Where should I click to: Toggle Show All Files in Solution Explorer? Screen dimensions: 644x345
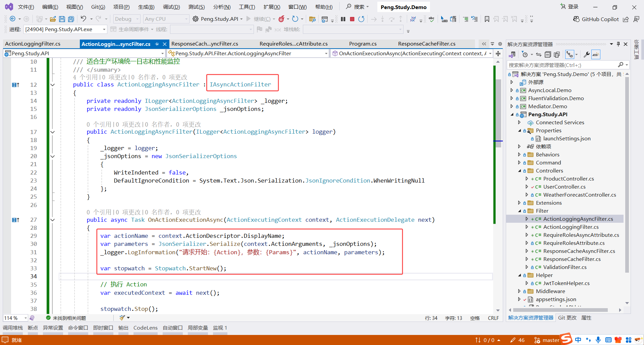point(557,54)
